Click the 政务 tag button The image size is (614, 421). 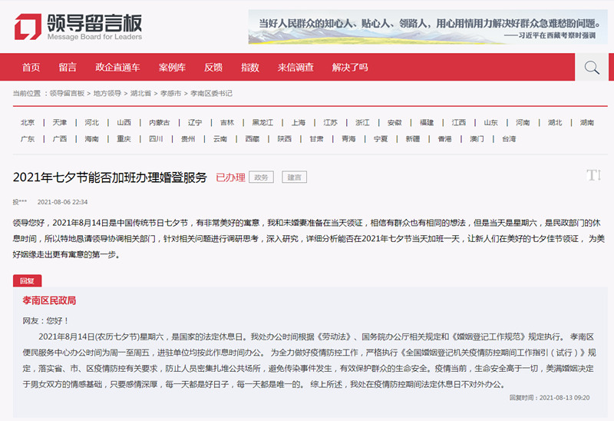[262, 177]
